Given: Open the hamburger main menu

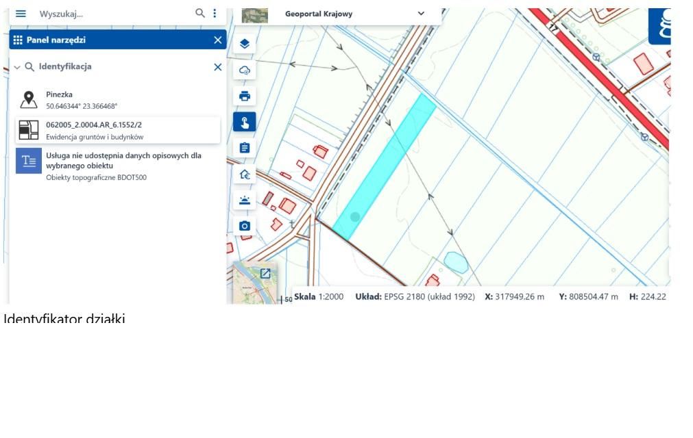Looking at the screenshot, I should coord(21,14).
